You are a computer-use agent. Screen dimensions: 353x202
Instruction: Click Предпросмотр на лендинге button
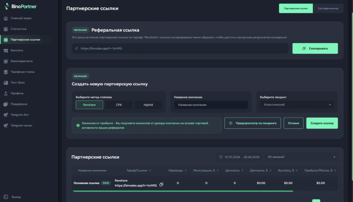[252, 123]
